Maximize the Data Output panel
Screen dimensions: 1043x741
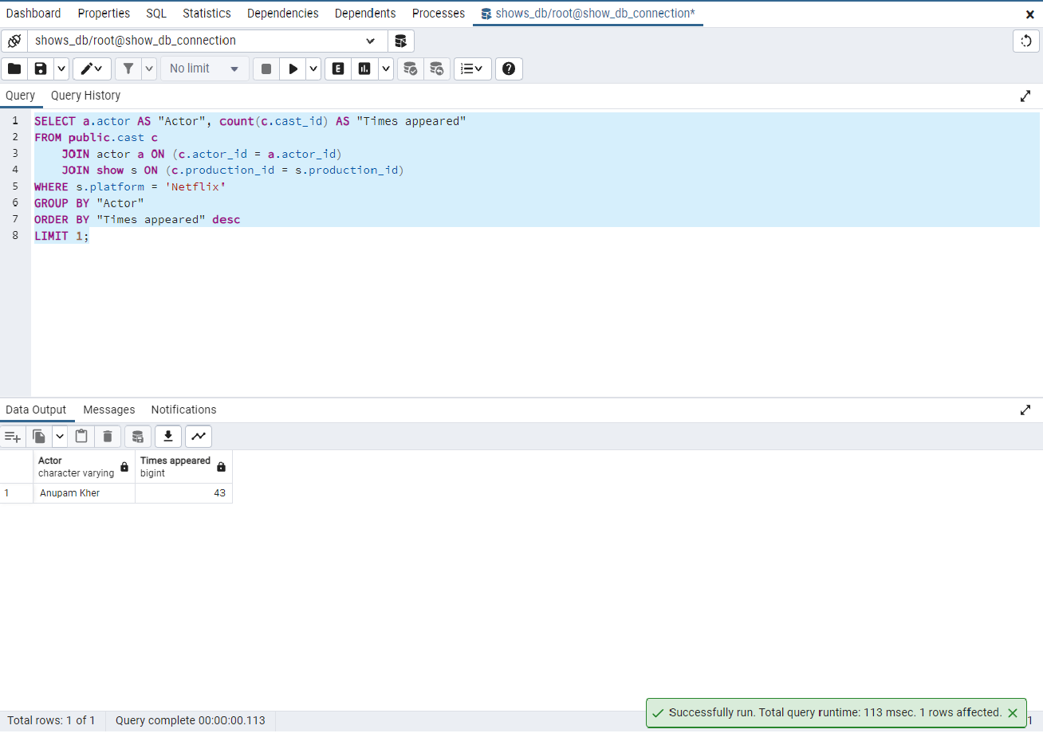point(1025,410)
